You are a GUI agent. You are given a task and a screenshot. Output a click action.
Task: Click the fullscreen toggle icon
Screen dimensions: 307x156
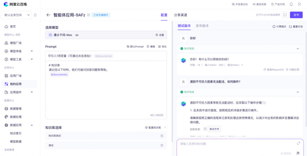pos(285,15)
